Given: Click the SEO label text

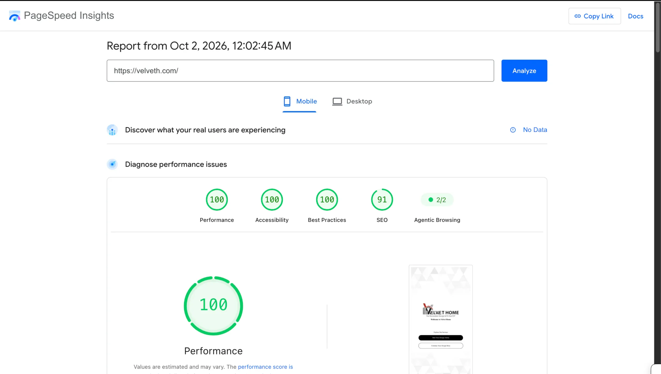Looking at the screenshot, I should (382, 220).
